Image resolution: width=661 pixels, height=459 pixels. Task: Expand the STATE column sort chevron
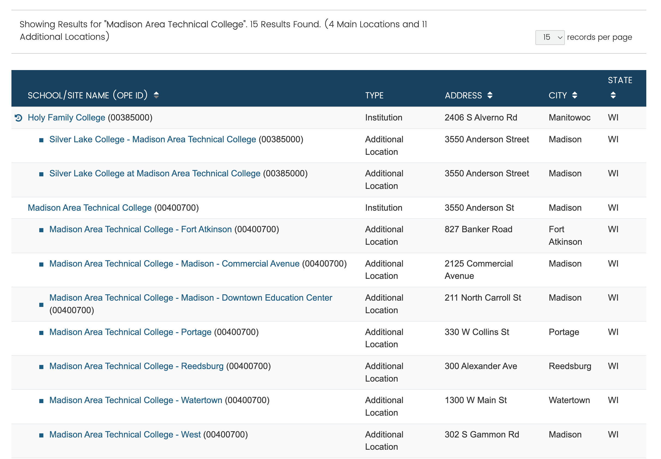(613, 95)
